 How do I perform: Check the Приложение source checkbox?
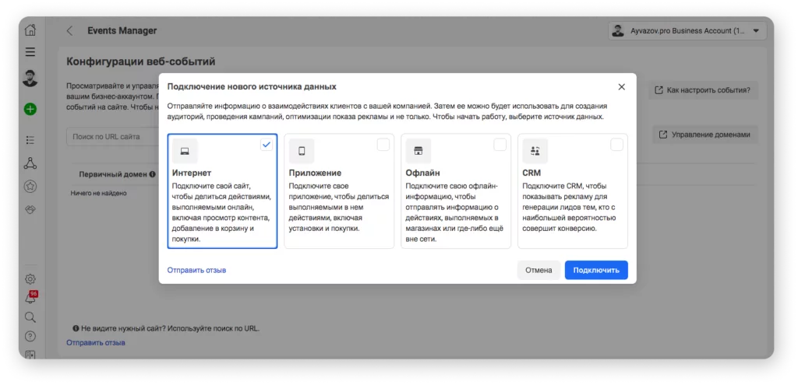(x=383, y=145)
